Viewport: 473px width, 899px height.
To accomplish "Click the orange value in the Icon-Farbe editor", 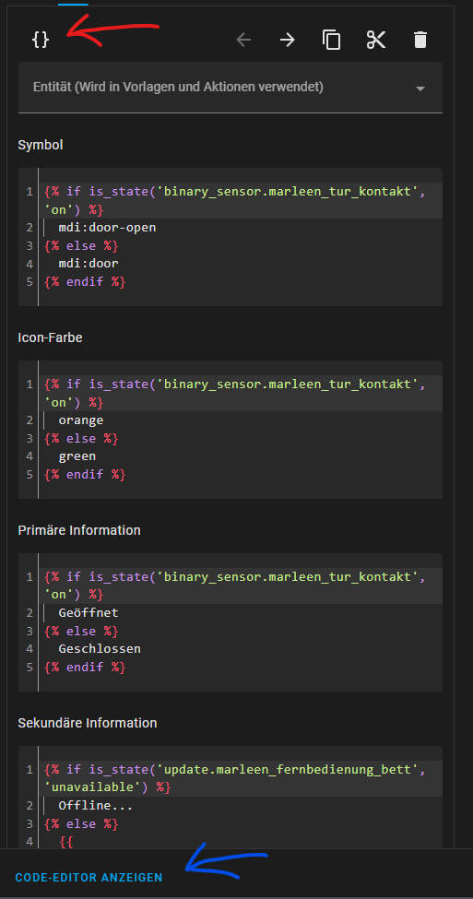I will pyautogui.click(x=81, y=420).
